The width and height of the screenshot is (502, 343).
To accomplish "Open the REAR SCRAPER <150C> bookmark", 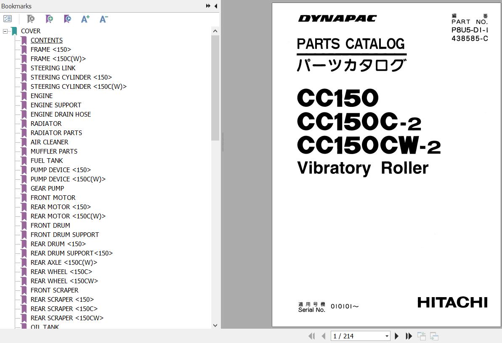I will [64, 309].
